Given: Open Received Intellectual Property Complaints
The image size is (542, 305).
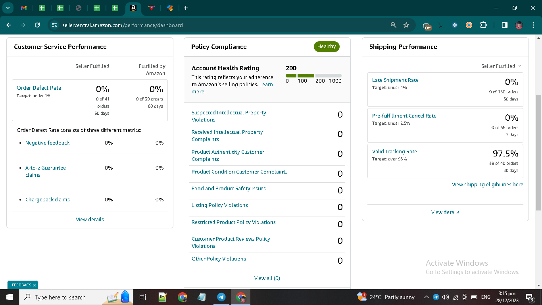Looking at the screenshot, I should coord(227,135).
